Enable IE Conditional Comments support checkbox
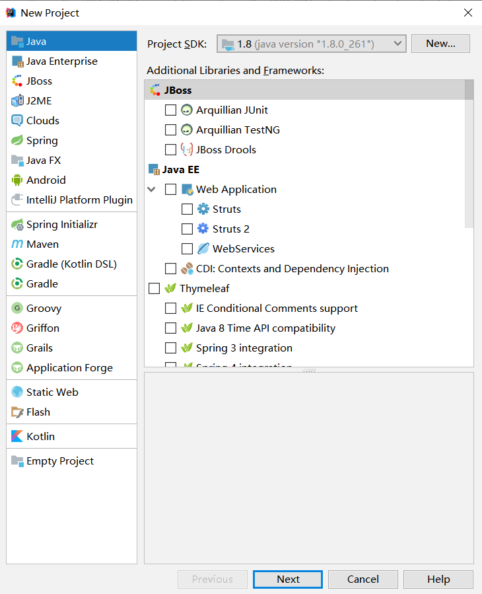 (x=171, y=309)
